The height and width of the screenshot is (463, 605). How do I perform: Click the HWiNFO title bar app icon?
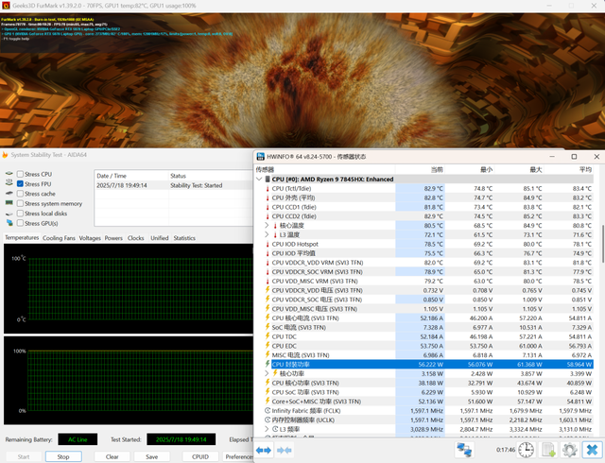click(261, 156)
